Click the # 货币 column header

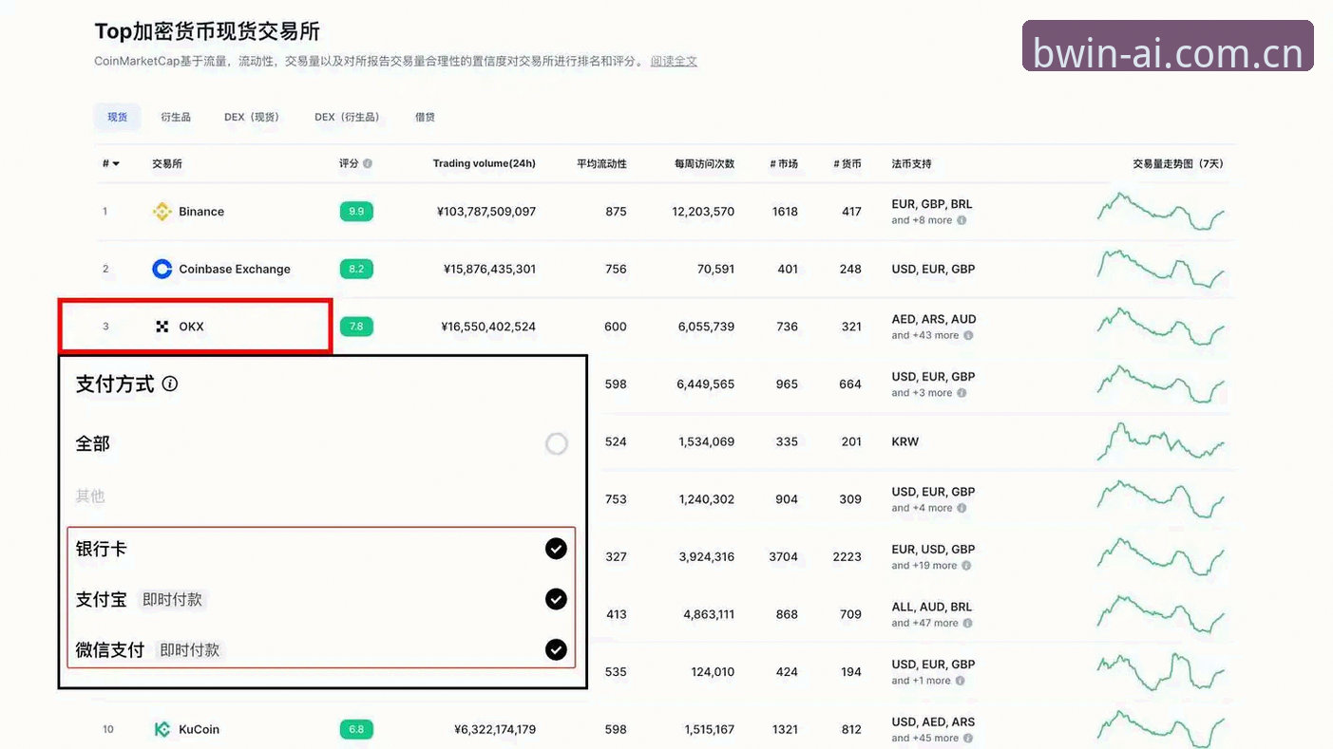pyautogui.click(x=847, y=163)
